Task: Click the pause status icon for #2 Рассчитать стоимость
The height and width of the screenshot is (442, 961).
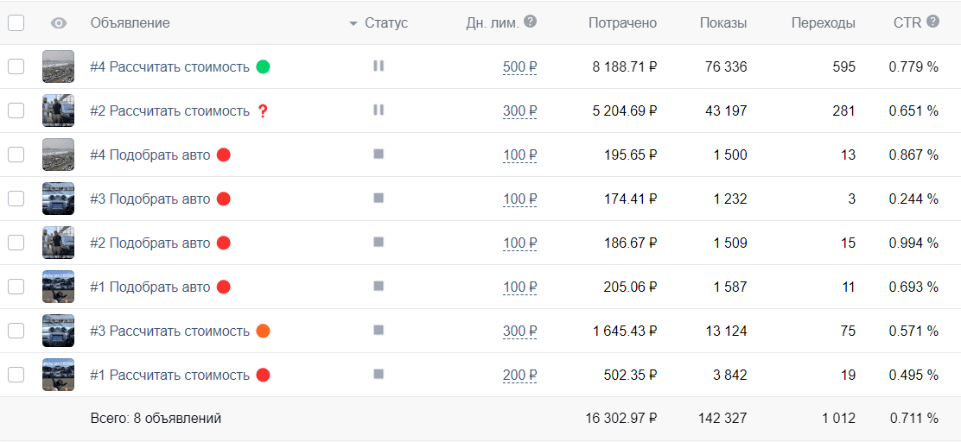Action: 379,110
